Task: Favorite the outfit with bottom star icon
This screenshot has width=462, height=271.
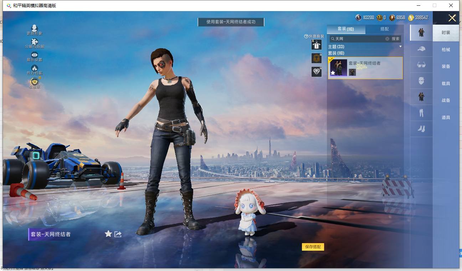Action: [108, 234]
